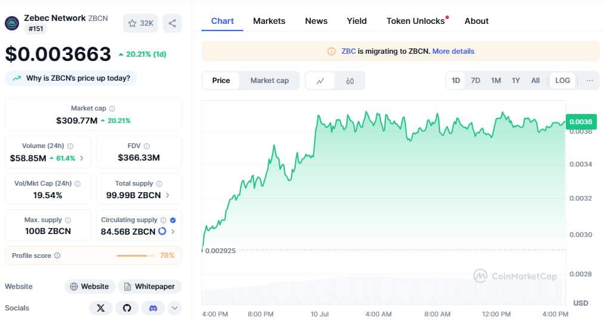Viewport: 604px width, 320px height.
Task: Open chart more options ellipsis
Action: pyautogui.click(x=590, y=81)
